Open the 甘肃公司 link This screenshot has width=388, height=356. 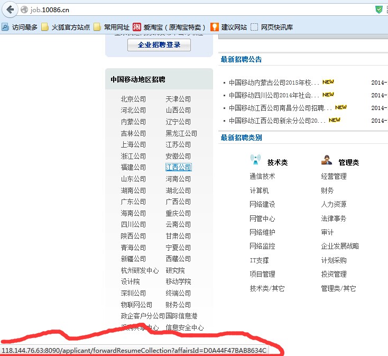(x=178, y=236)
